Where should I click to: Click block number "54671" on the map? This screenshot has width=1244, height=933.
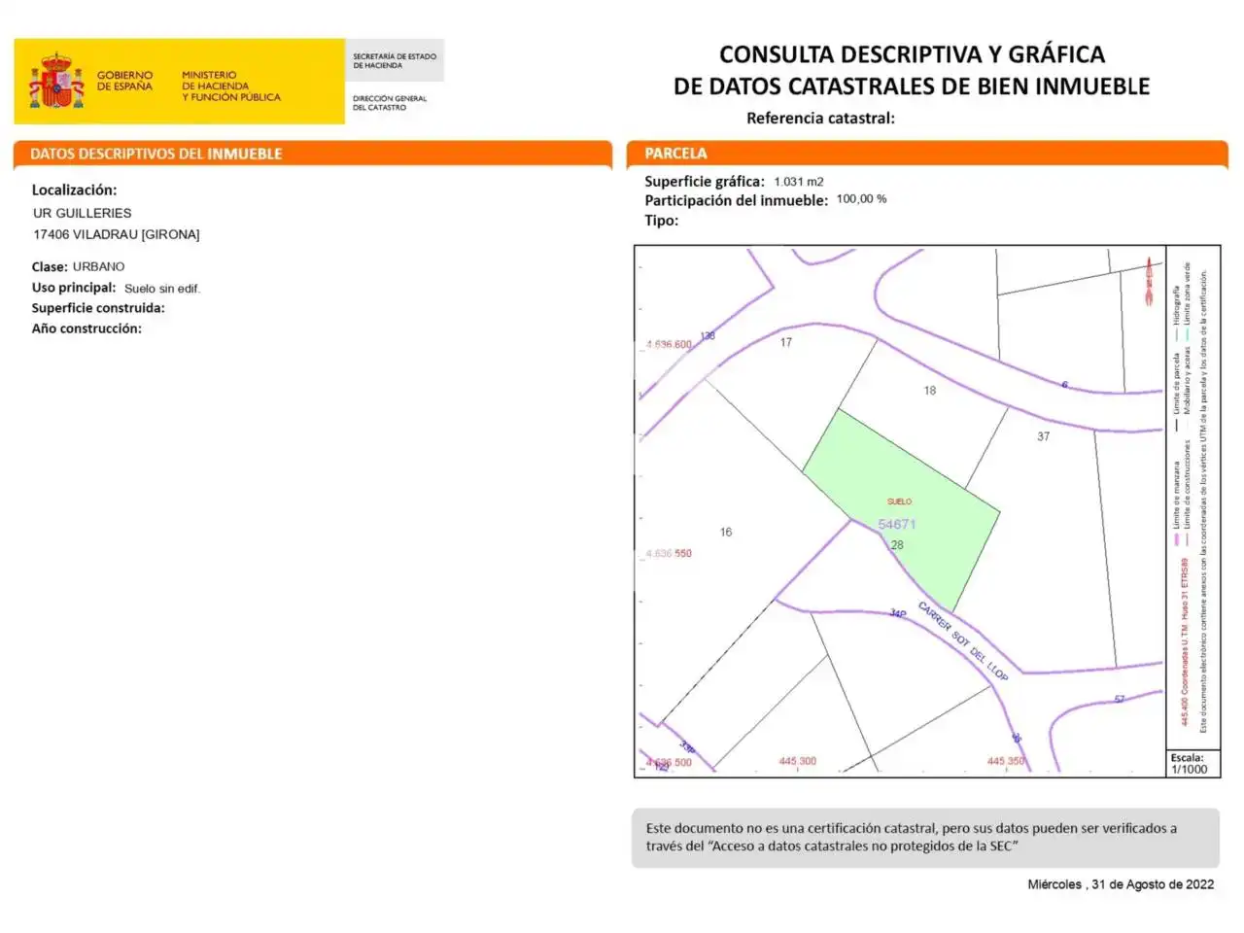pos(897,524)
